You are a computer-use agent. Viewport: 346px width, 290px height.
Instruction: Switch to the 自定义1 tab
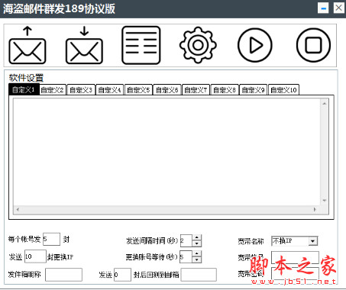click(x=24, y=89)
